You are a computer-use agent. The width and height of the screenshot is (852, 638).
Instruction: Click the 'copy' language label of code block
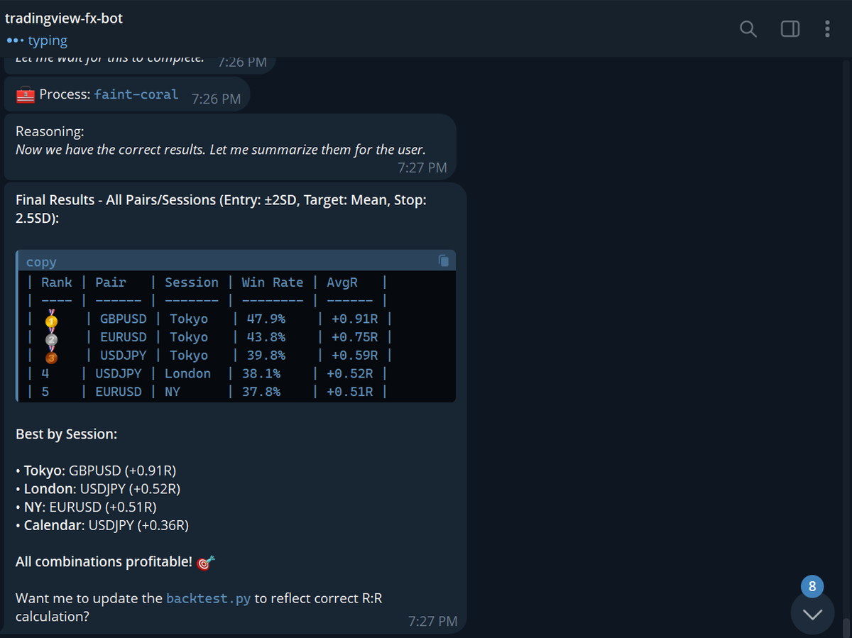tap(41, 262)
